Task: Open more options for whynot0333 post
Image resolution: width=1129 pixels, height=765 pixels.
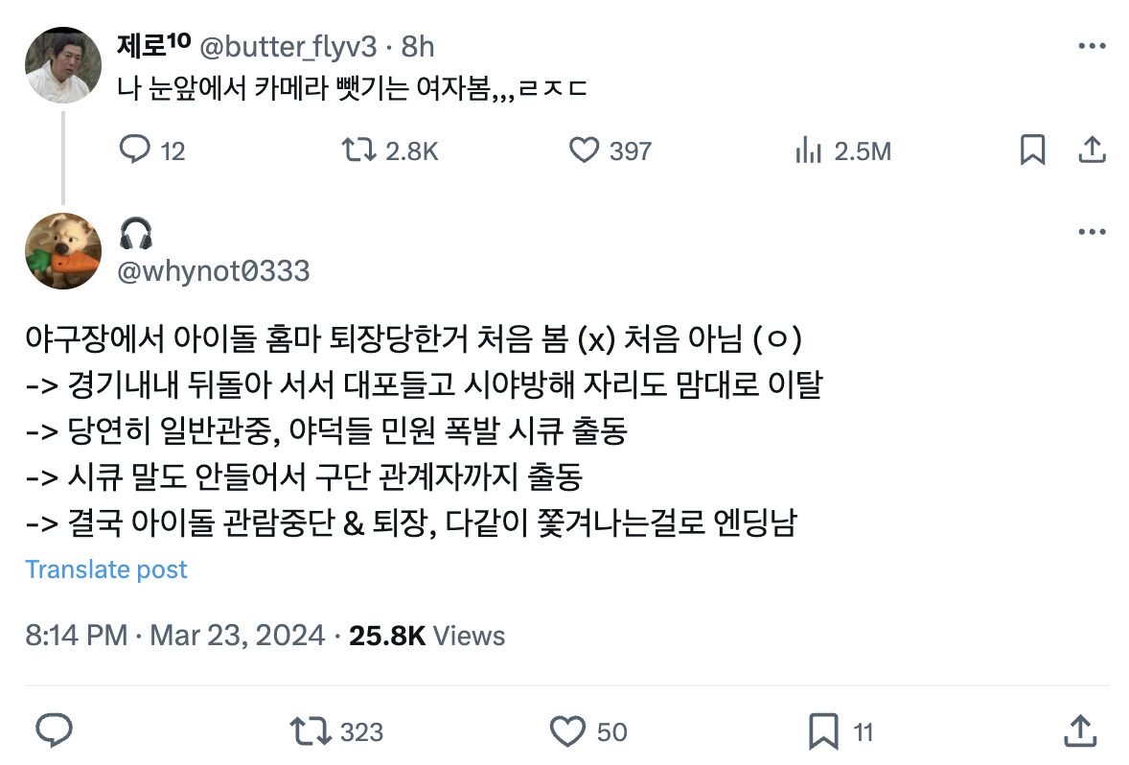Action: pos(1092,232)
